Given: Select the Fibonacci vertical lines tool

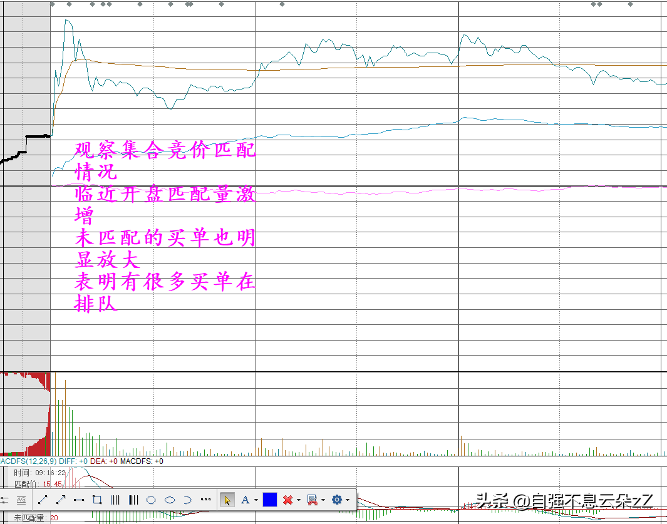Looking at the screenshot, I should tap(133, 500).
